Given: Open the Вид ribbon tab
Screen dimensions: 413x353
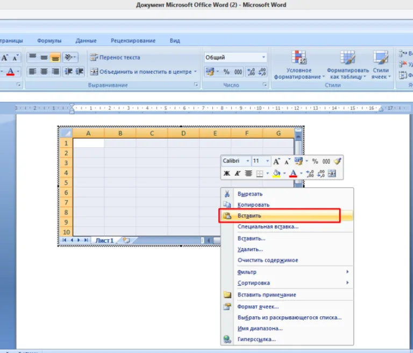Looking at the screenshot, I should (175, 40).
